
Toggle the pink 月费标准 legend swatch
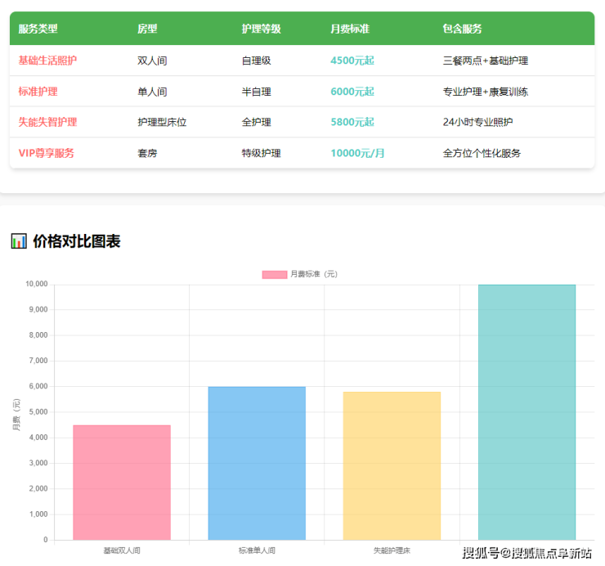(x=274, y=275)
